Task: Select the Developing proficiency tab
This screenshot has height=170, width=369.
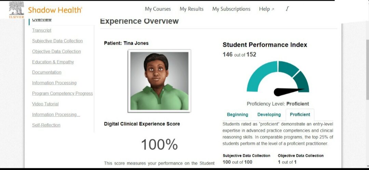Action: click(269, 115)
